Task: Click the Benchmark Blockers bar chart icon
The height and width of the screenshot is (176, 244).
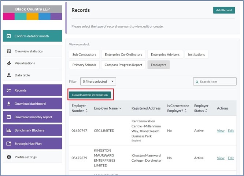Action: click(x=9, y=130)
